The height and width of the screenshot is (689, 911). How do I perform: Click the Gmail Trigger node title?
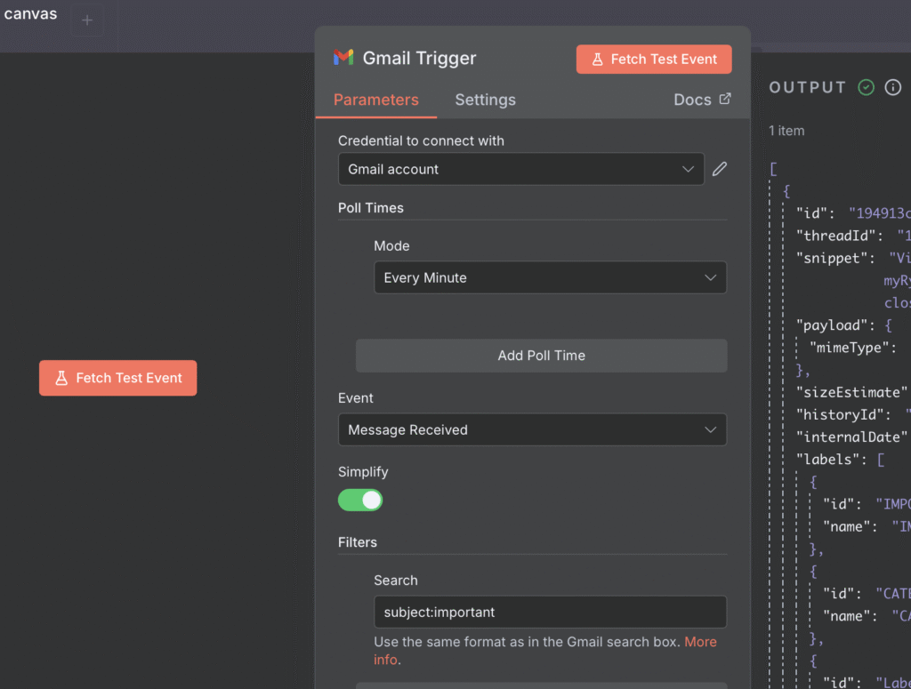tap(420, 58)
